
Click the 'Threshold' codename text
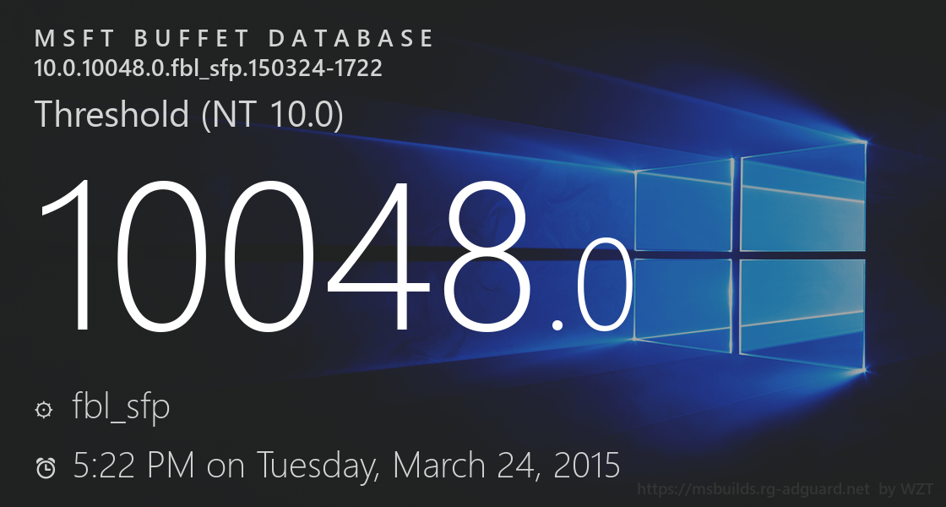pyautogui.click(x=111, y=114)
